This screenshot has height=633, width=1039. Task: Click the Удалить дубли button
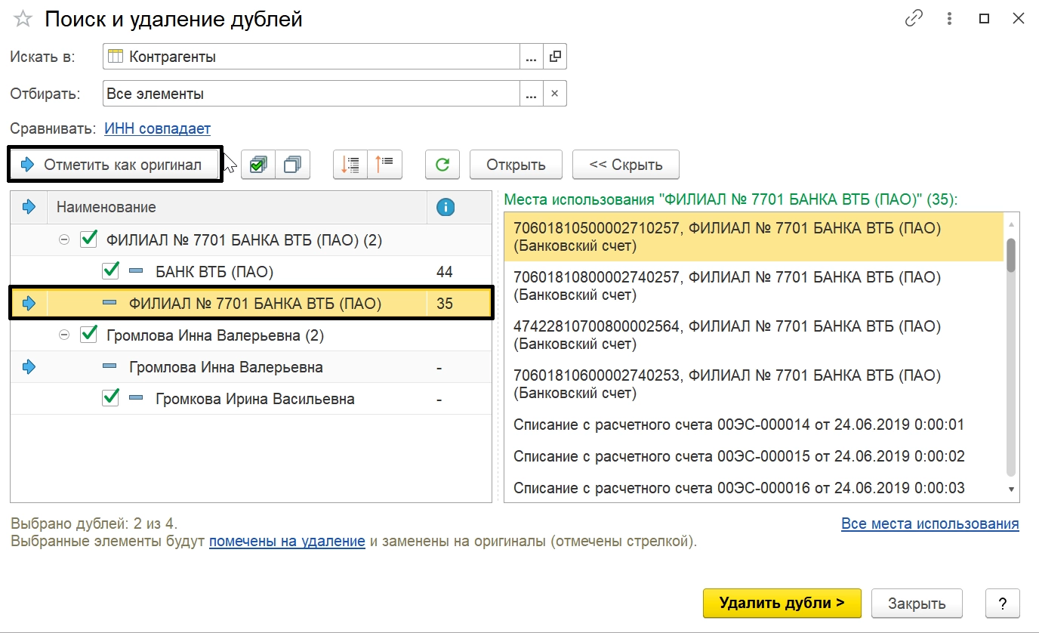pyautogui.click(x=782, y=603)
